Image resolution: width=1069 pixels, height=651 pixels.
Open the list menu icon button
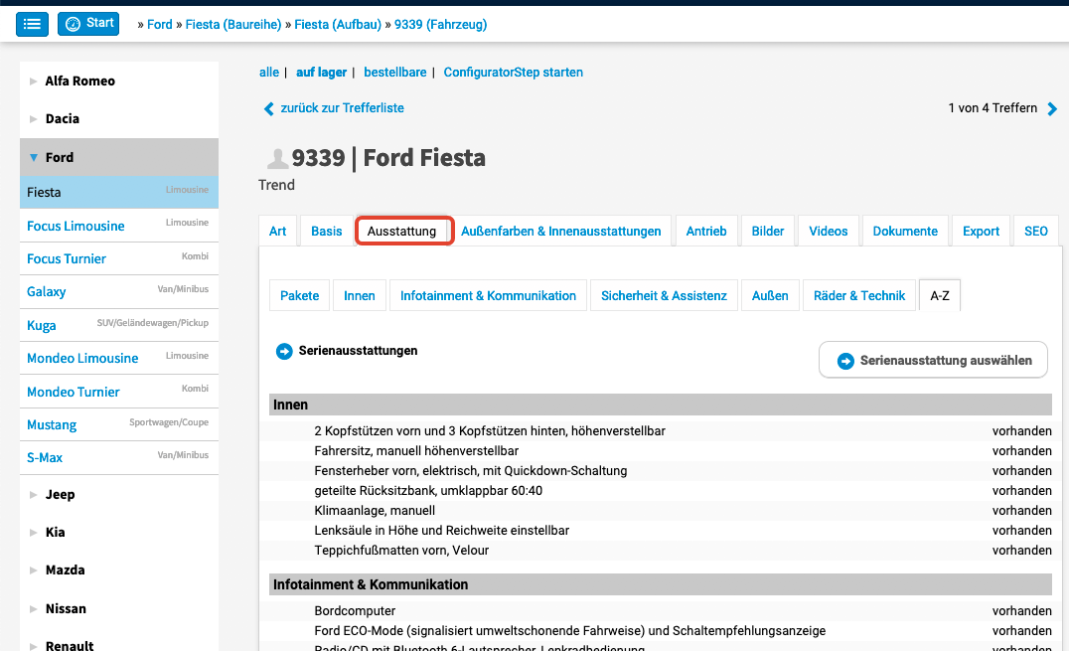[32, 24]
